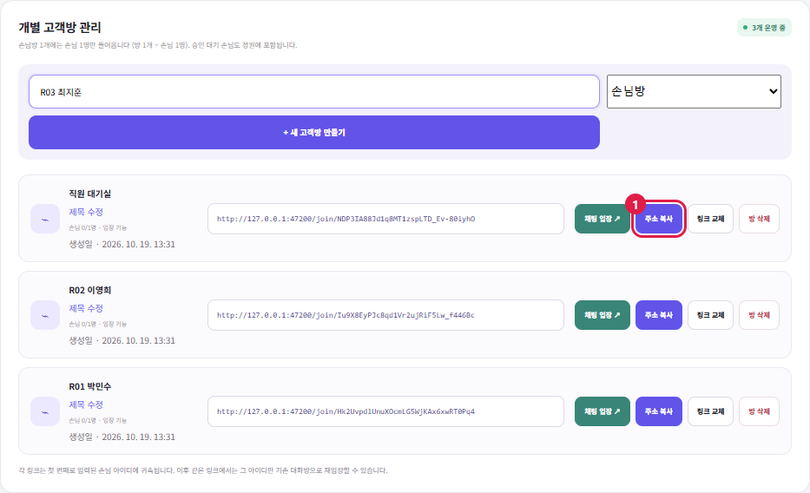Open the 손님방 room type dropdown
This screenshot has height=493, width=810.
(x=694, y=91)
